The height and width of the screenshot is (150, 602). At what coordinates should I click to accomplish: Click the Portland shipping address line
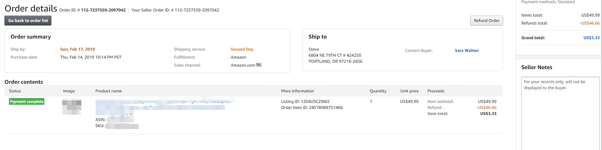335,61
